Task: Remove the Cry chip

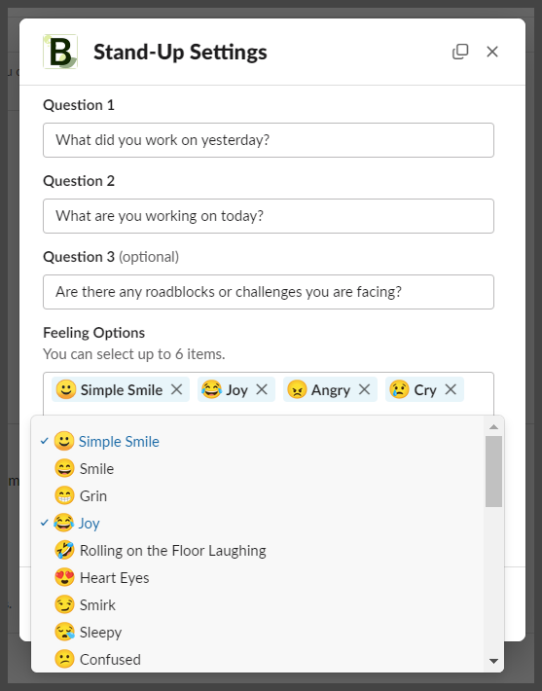Action: point(451,389)
